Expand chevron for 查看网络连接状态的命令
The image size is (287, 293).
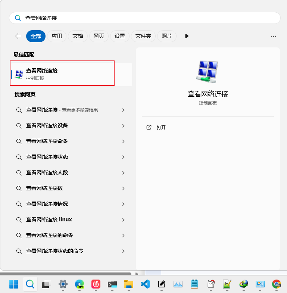(x=123, y=251)
